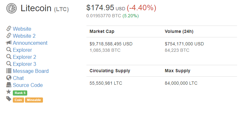Click the megaphone icon beside Announcement
Image resolution: width=238 pixels, height=116 pixels.
pos(9,43)
